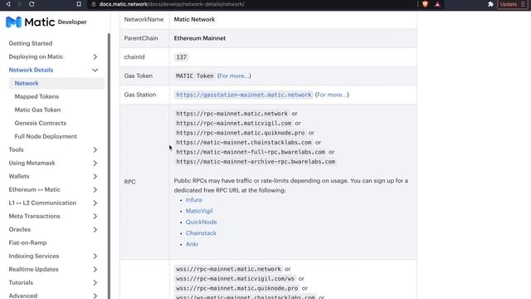531x299 pixels.
Task: Open the QuickNode link
Action: [x=201, y=222]
